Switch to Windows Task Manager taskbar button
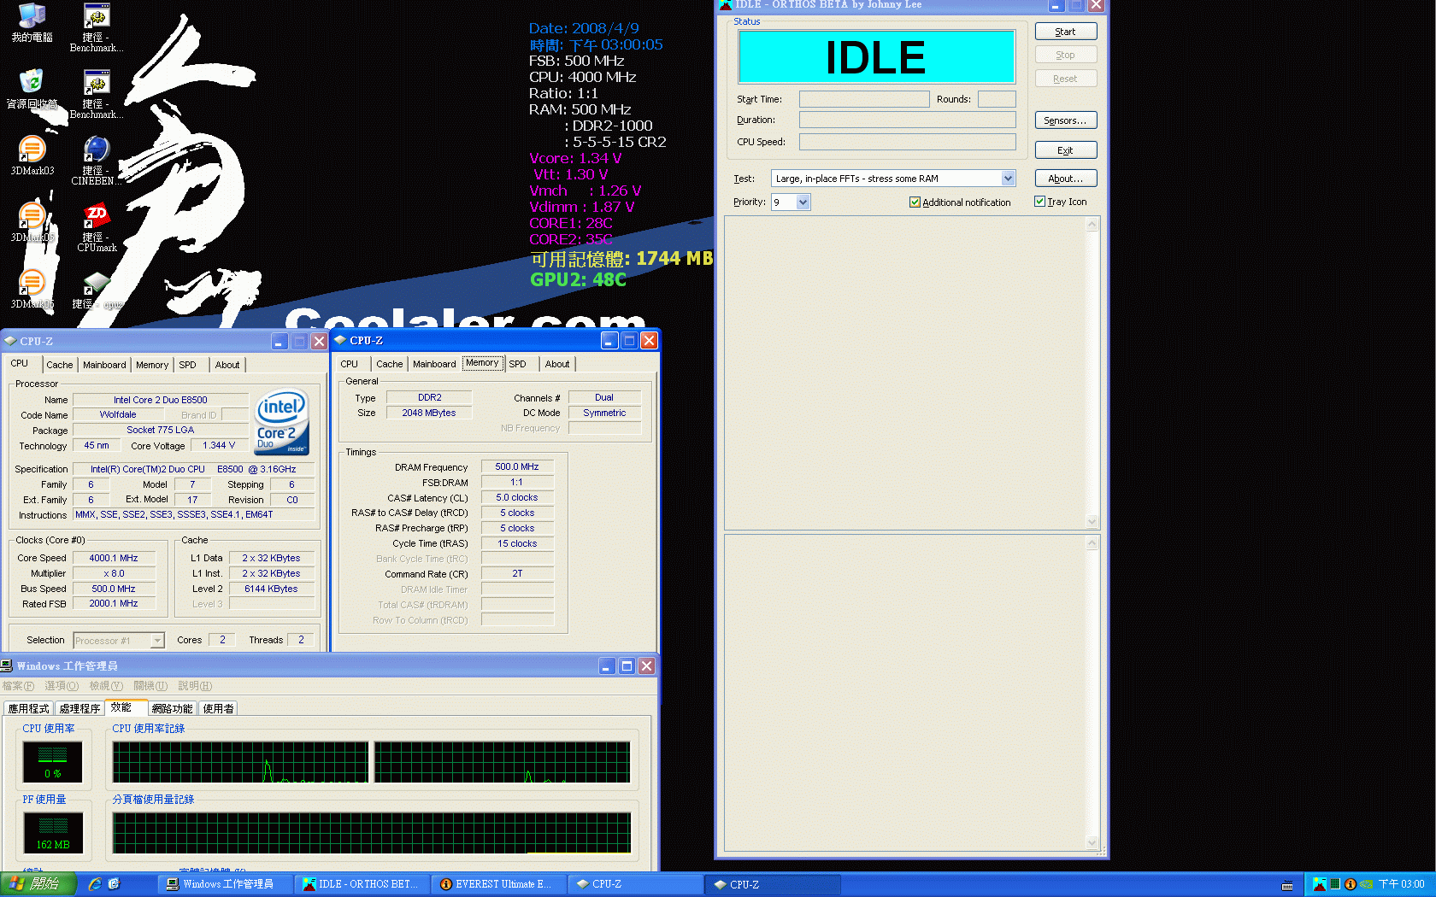This screenshot has height=897, width=1436. coord(225,884)
